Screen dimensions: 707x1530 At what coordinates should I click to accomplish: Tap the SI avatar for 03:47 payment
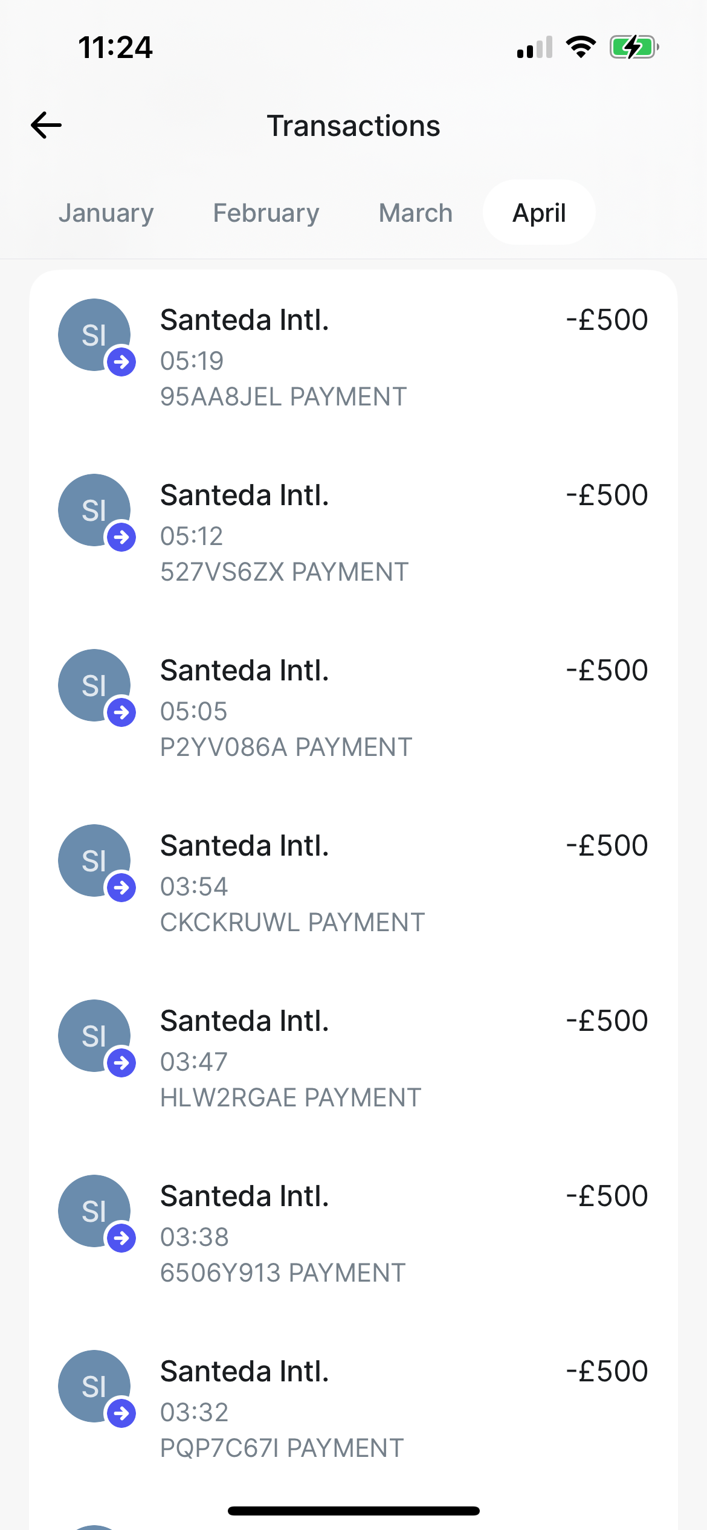[x=94, y=1036]
